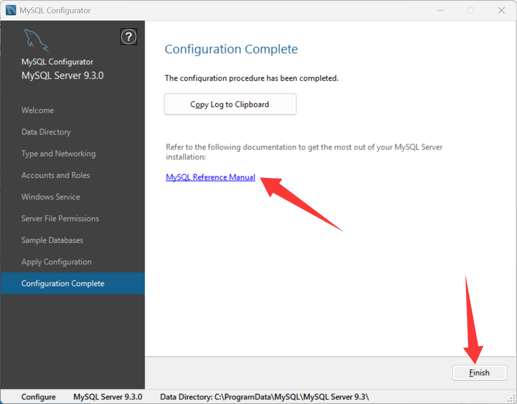Click 'The configuration procedure has been completed' text
The height and width of the screenshot is (404, 517).
point(252,78)
